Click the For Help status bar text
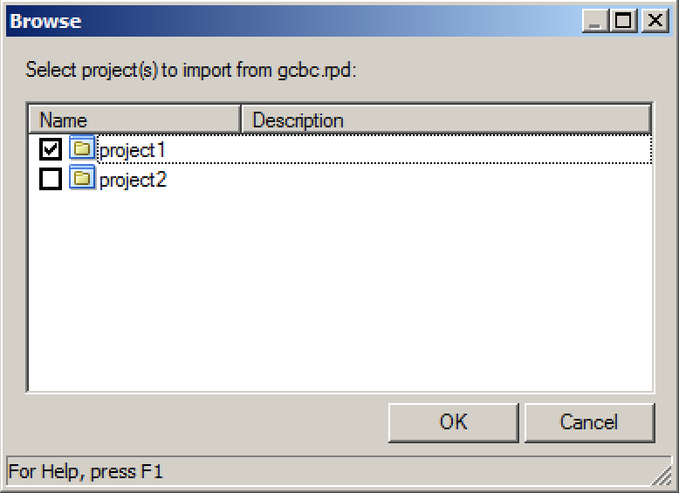The width and height of the screenshot is (679, 493). [86, 472]
